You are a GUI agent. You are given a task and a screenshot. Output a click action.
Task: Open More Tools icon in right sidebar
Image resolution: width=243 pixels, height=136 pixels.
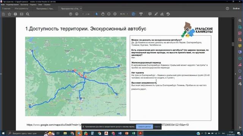[240, 84]
